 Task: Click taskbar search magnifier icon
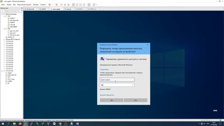coord(8,124)
